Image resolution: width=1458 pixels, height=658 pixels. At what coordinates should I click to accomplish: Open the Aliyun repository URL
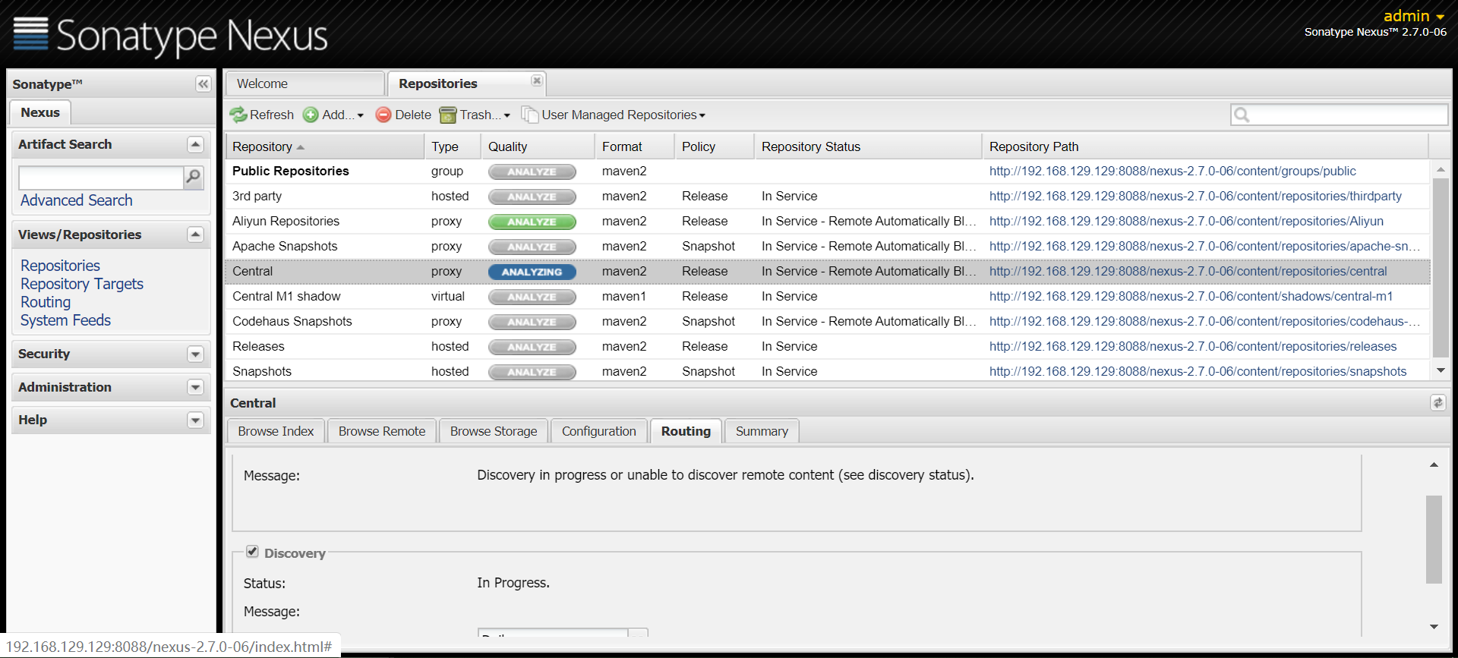click(x=1186, y=222)
